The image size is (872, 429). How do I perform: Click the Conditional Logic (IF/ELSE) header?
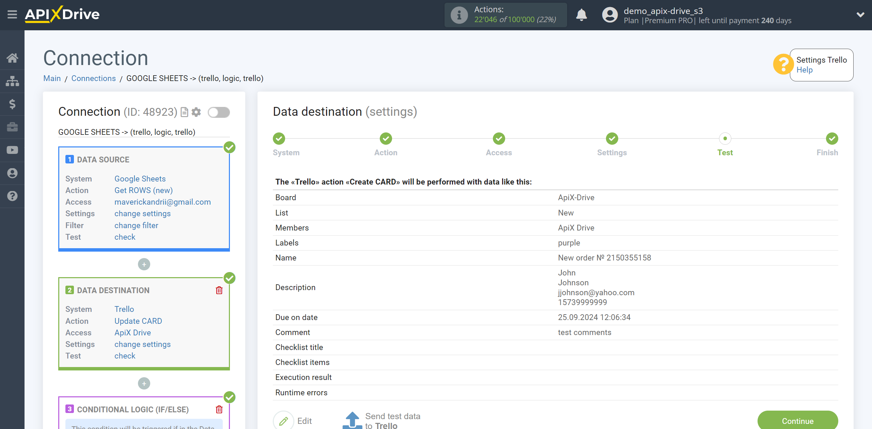(133, 410)
